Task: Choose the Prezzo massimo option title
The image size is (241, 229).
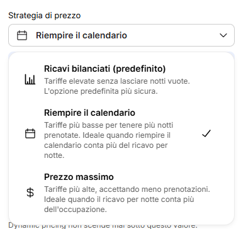Action: [x=79, y=177]
